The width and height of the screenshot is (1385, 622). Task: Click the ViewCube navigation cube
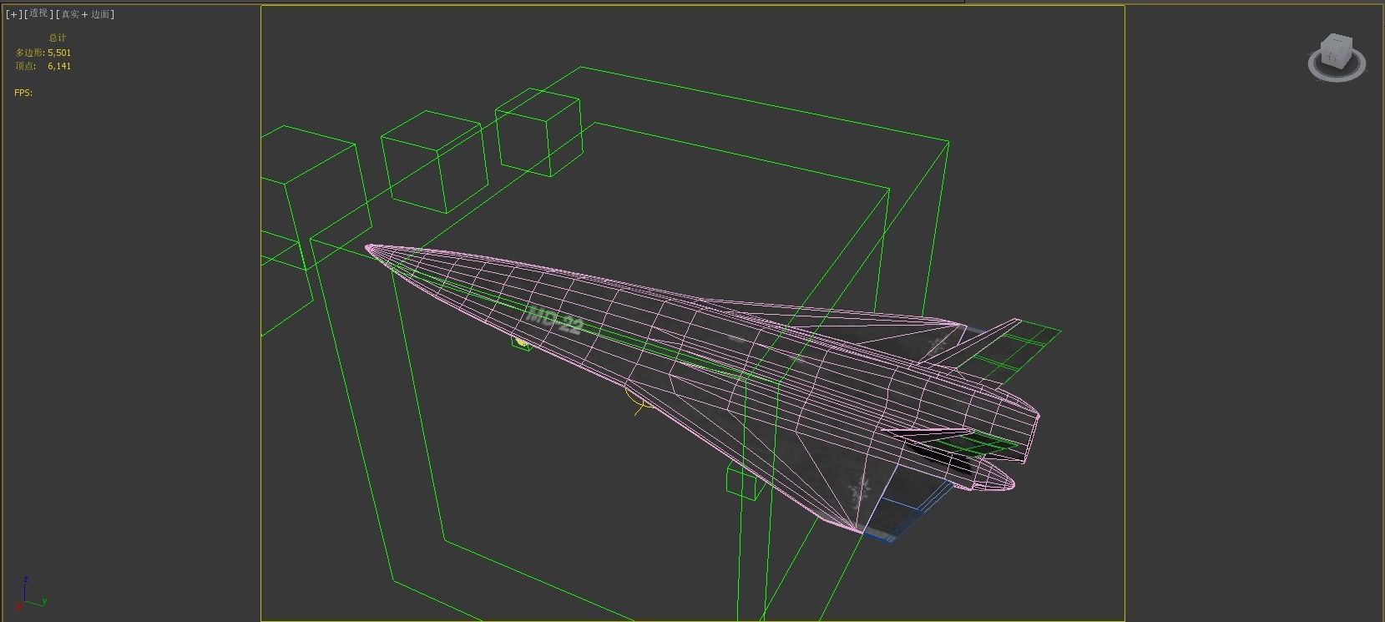tap(1337, 53)
